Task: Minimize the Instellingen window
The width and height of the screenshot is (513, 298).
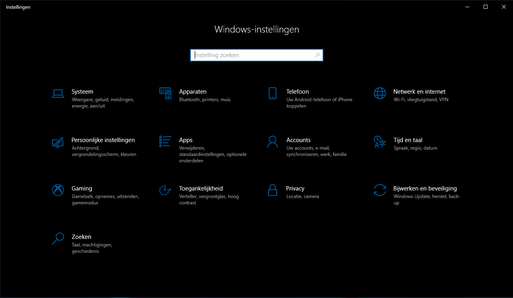Action: [467, 7]
